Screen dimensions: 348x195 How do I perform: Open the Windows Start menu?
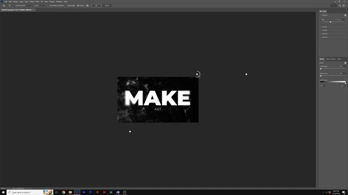coord(3,192)
